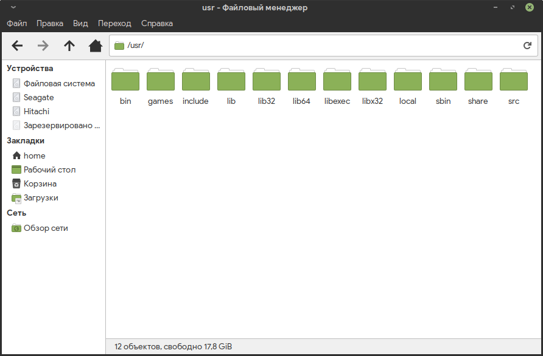
Task: Open the home folder via toolbar house icon
Action: (x=95, y=46)
